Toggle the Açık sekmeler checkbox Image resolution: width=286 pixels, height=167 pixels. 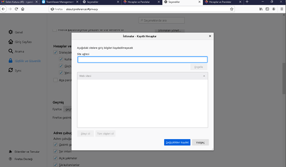[55, 158]
